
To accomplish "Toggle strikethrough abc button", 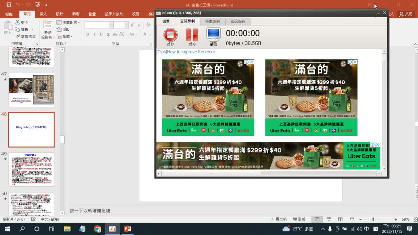I will 115,34.
